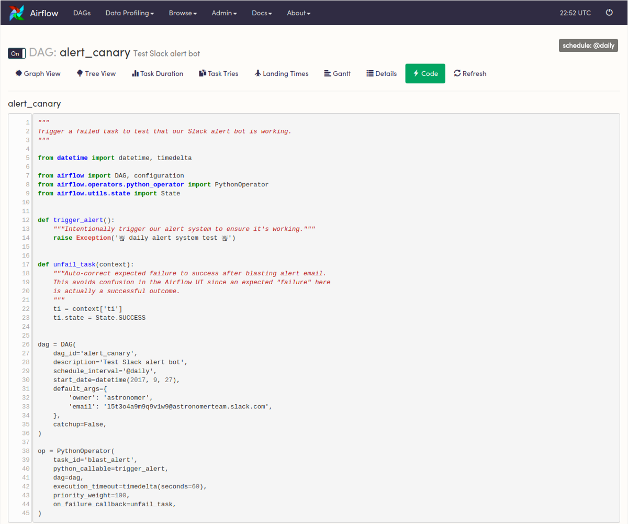This screenshot has width=628, height=524.
Task: Click the Tree View tree icon
Action: pos(80,73)
